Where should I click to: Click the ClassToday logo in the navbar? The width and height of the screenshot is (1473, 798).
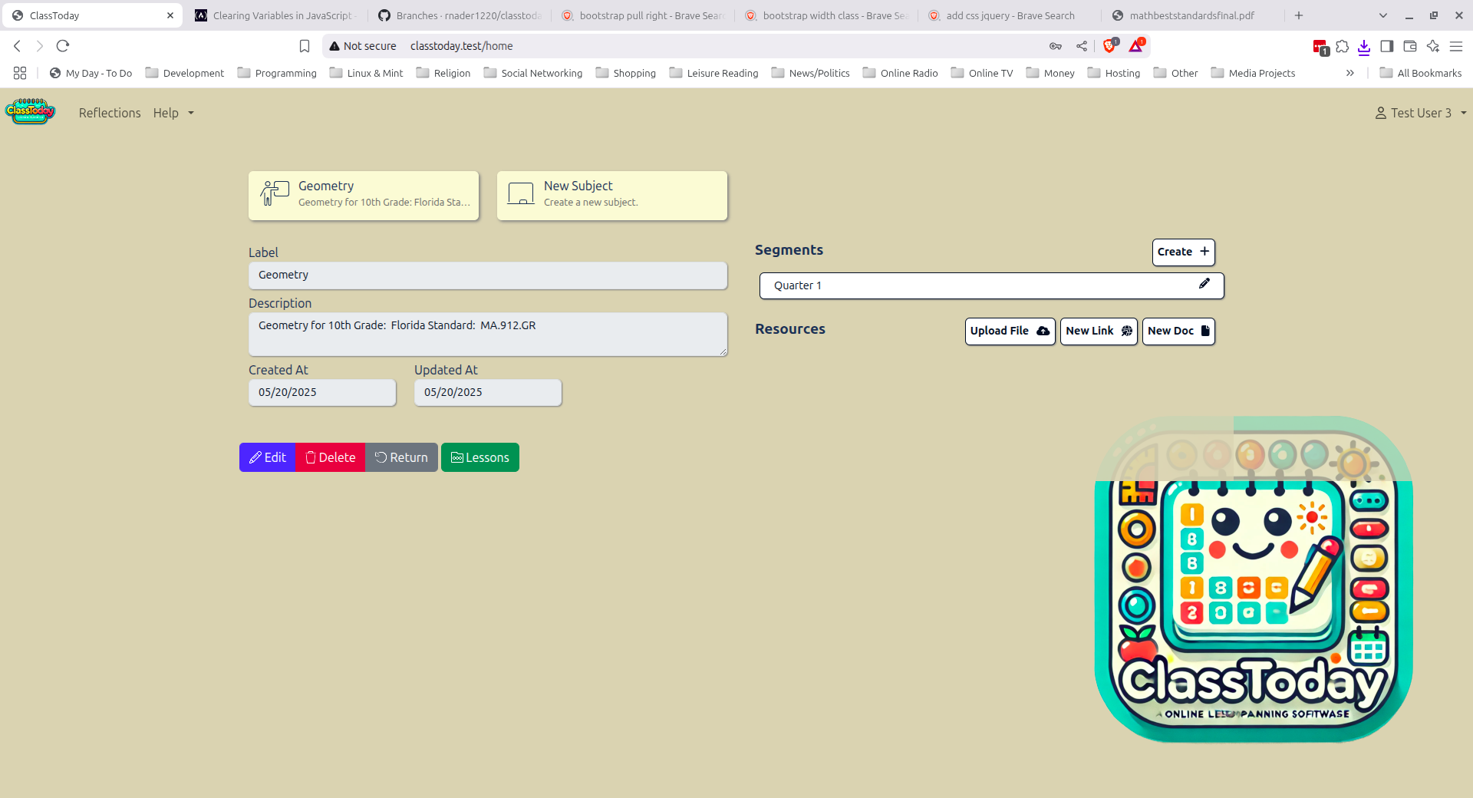[x=31, y=112]
